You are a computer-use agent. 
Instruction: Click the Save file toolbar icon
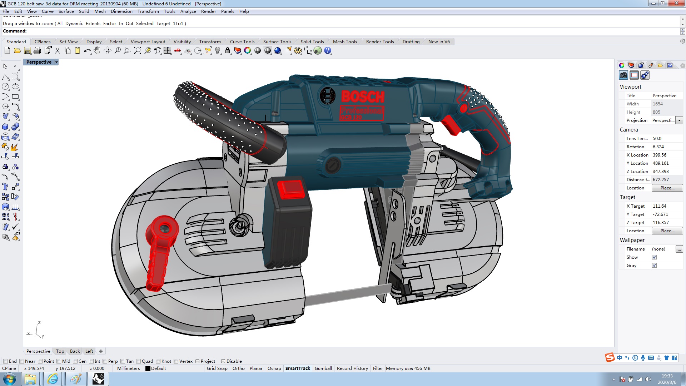click(27, 51)
